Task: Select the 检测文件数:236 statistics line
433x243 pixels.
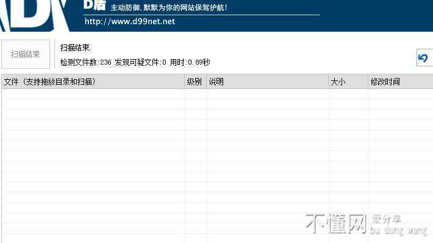Action: (x=135, y=62)
